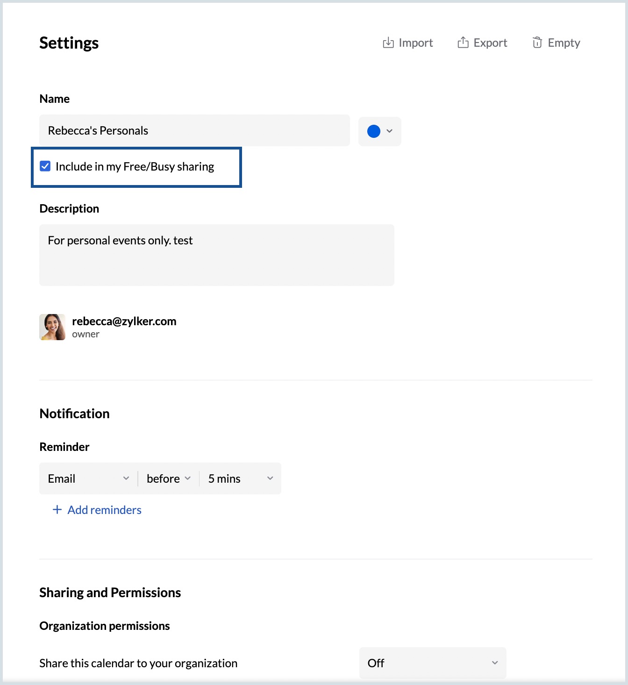Click the Organization permissions subheading
Image resolution: width=628 pixels, height=685 pixels.
[105, 626]
